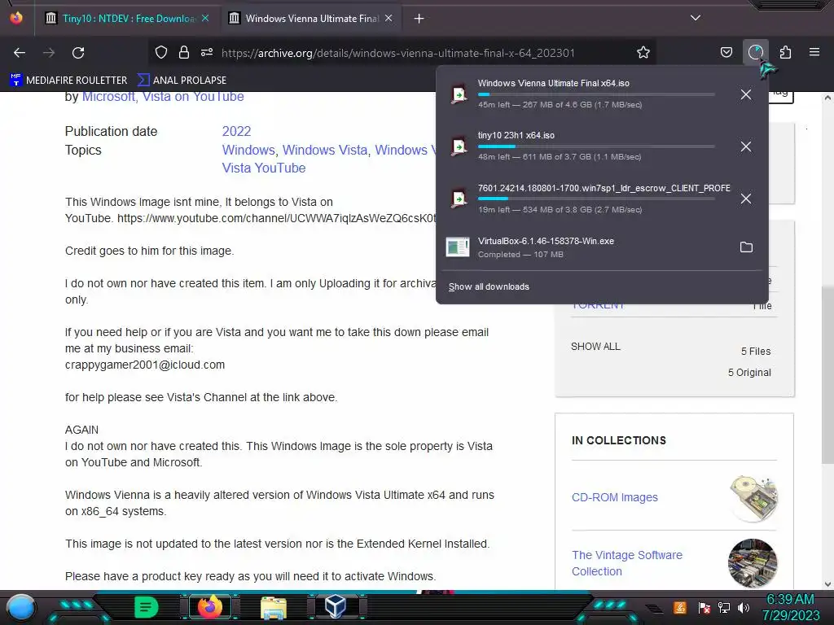
Task: Open the network tray icon
Action: click(724, 607)
